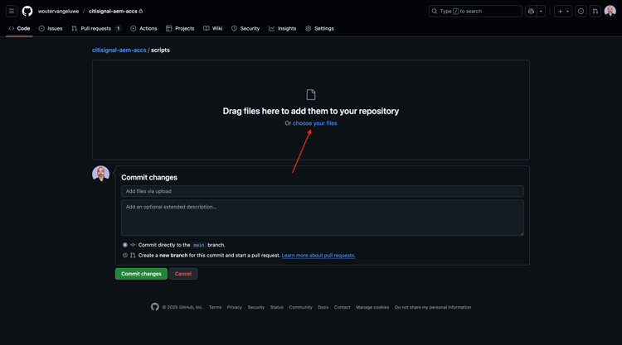This screenshot has width=622, height=345.
Task: Open woutervangeluwe owner profile link
Action: click(58, 11)
